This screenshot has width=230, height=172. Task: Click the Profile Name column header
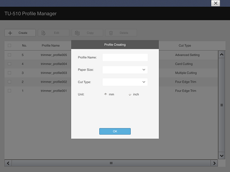coord(51,45)
